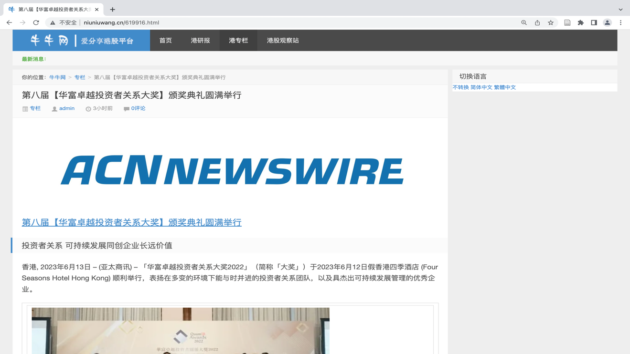Select 不转换 language option

(x=461, y=87)
